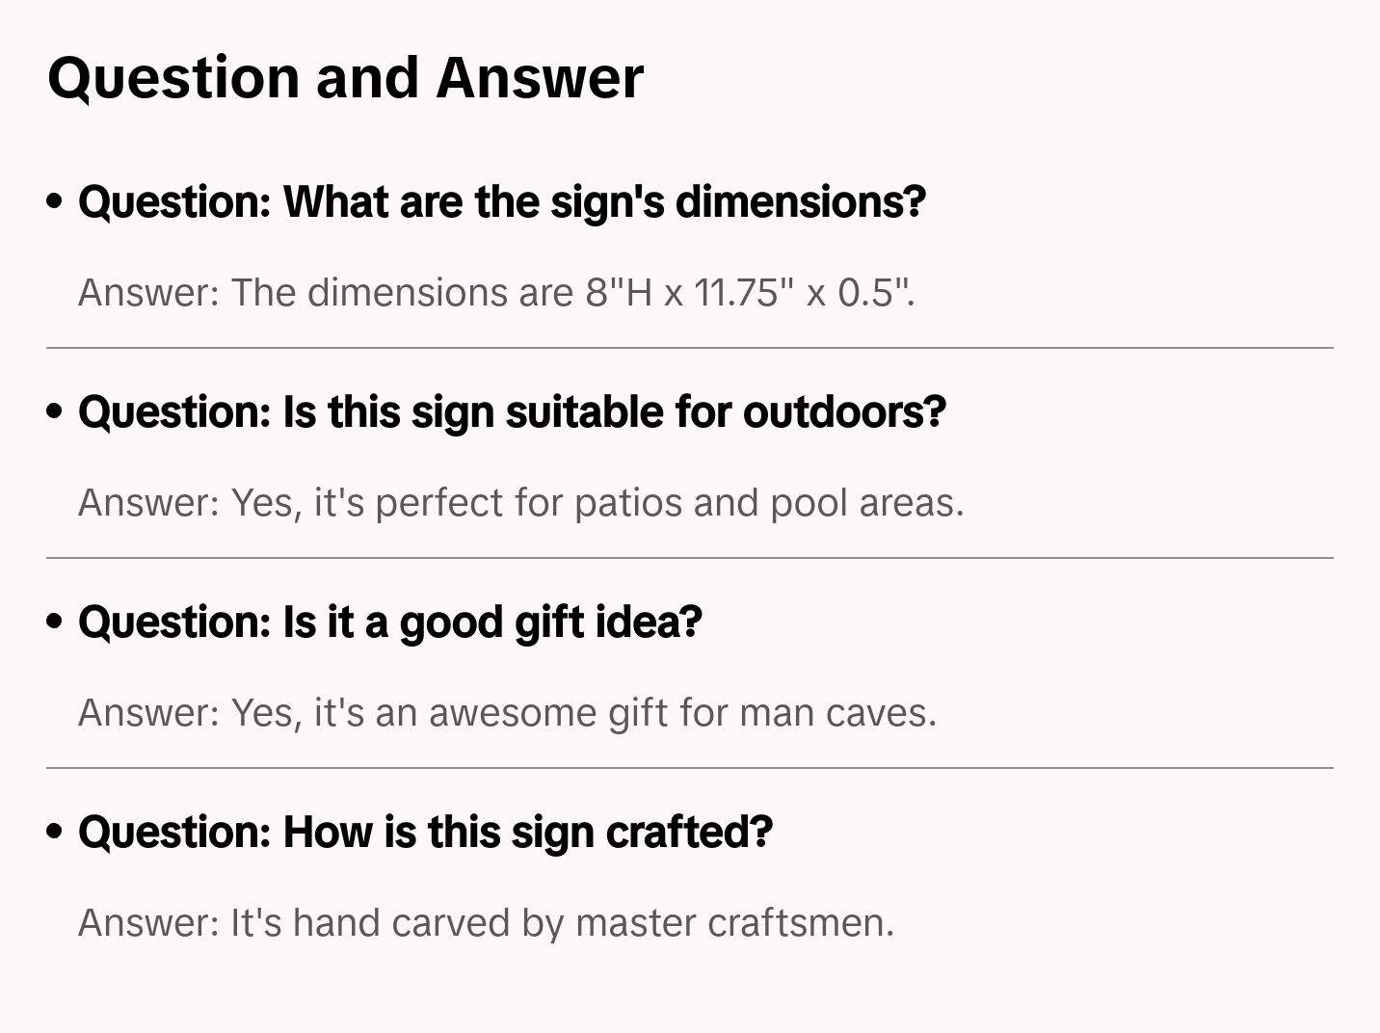Click the hand carved by craftsmen answer
Image resolution: width=1380 pixels, height=1033 pixels.
point(486,922)
